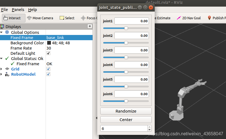Image resolution: width=226 pixels, height=139 pixels.
Task: Click the joint5 slider handle
Action: tap(126, 86)
